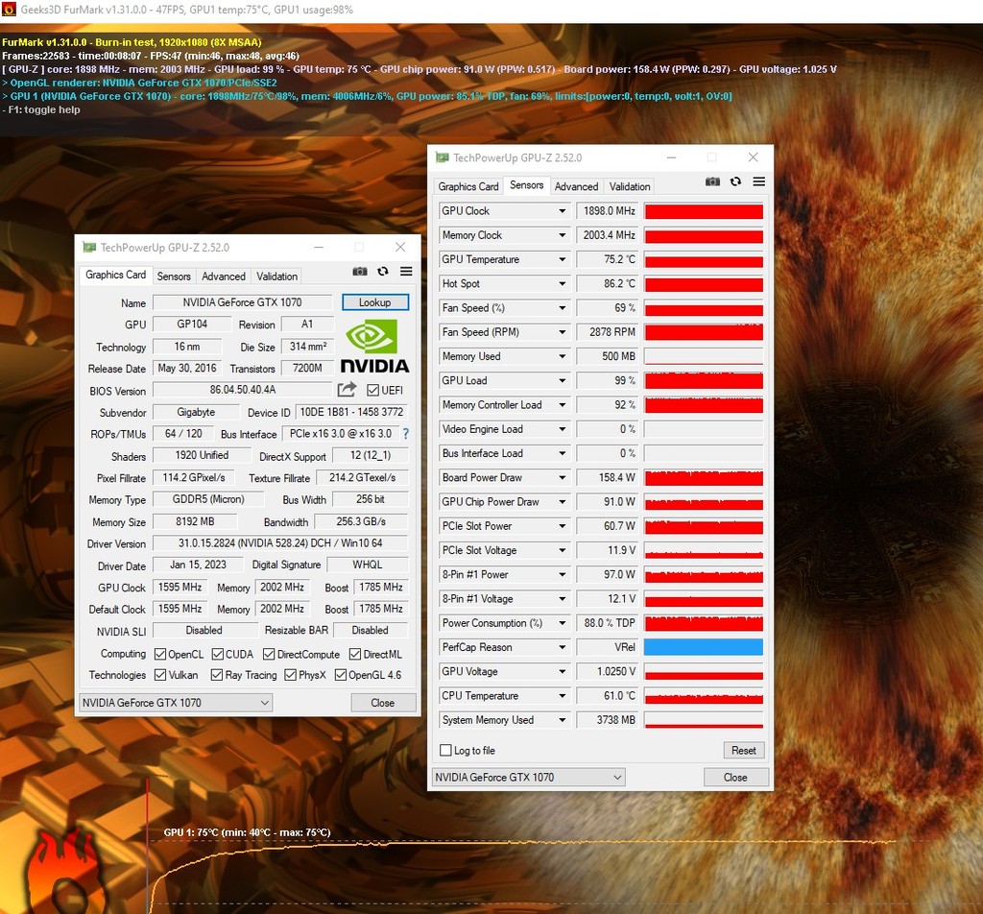Open hamburger menu in Graphics Card window
Viewport: 983px width, 914px height.
(x=406, y=272)
